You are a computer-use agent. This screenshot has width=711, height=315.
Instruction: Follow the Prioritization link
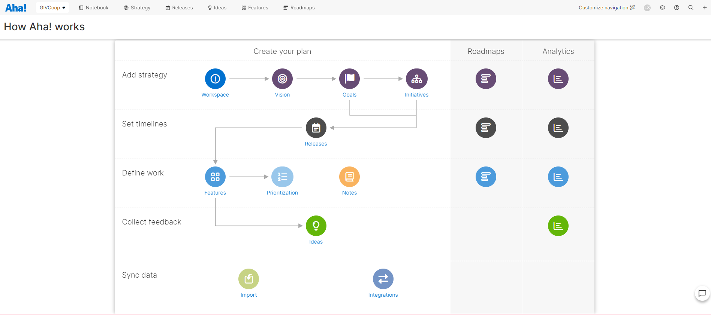coord(282,193)
